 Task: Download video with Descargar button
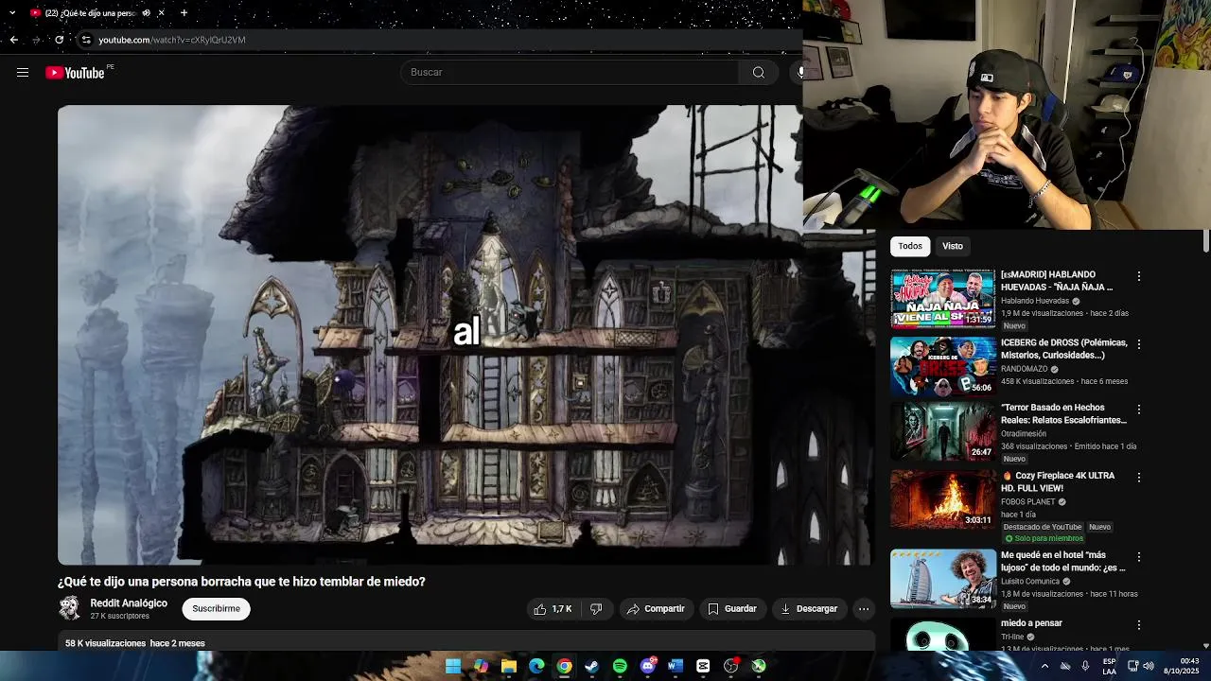point(809,609)
